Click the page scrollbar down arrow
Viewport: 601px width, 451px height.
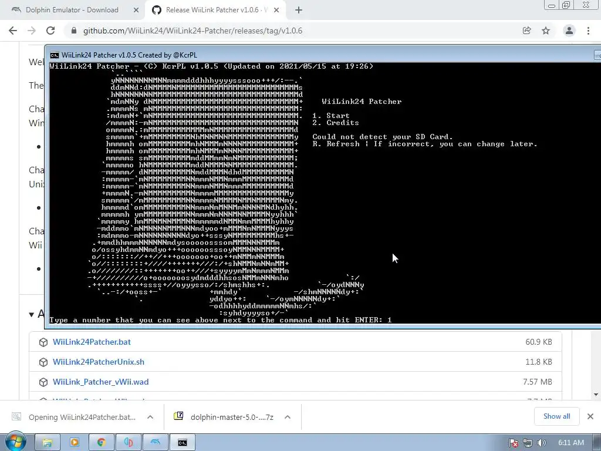(596, 395)
